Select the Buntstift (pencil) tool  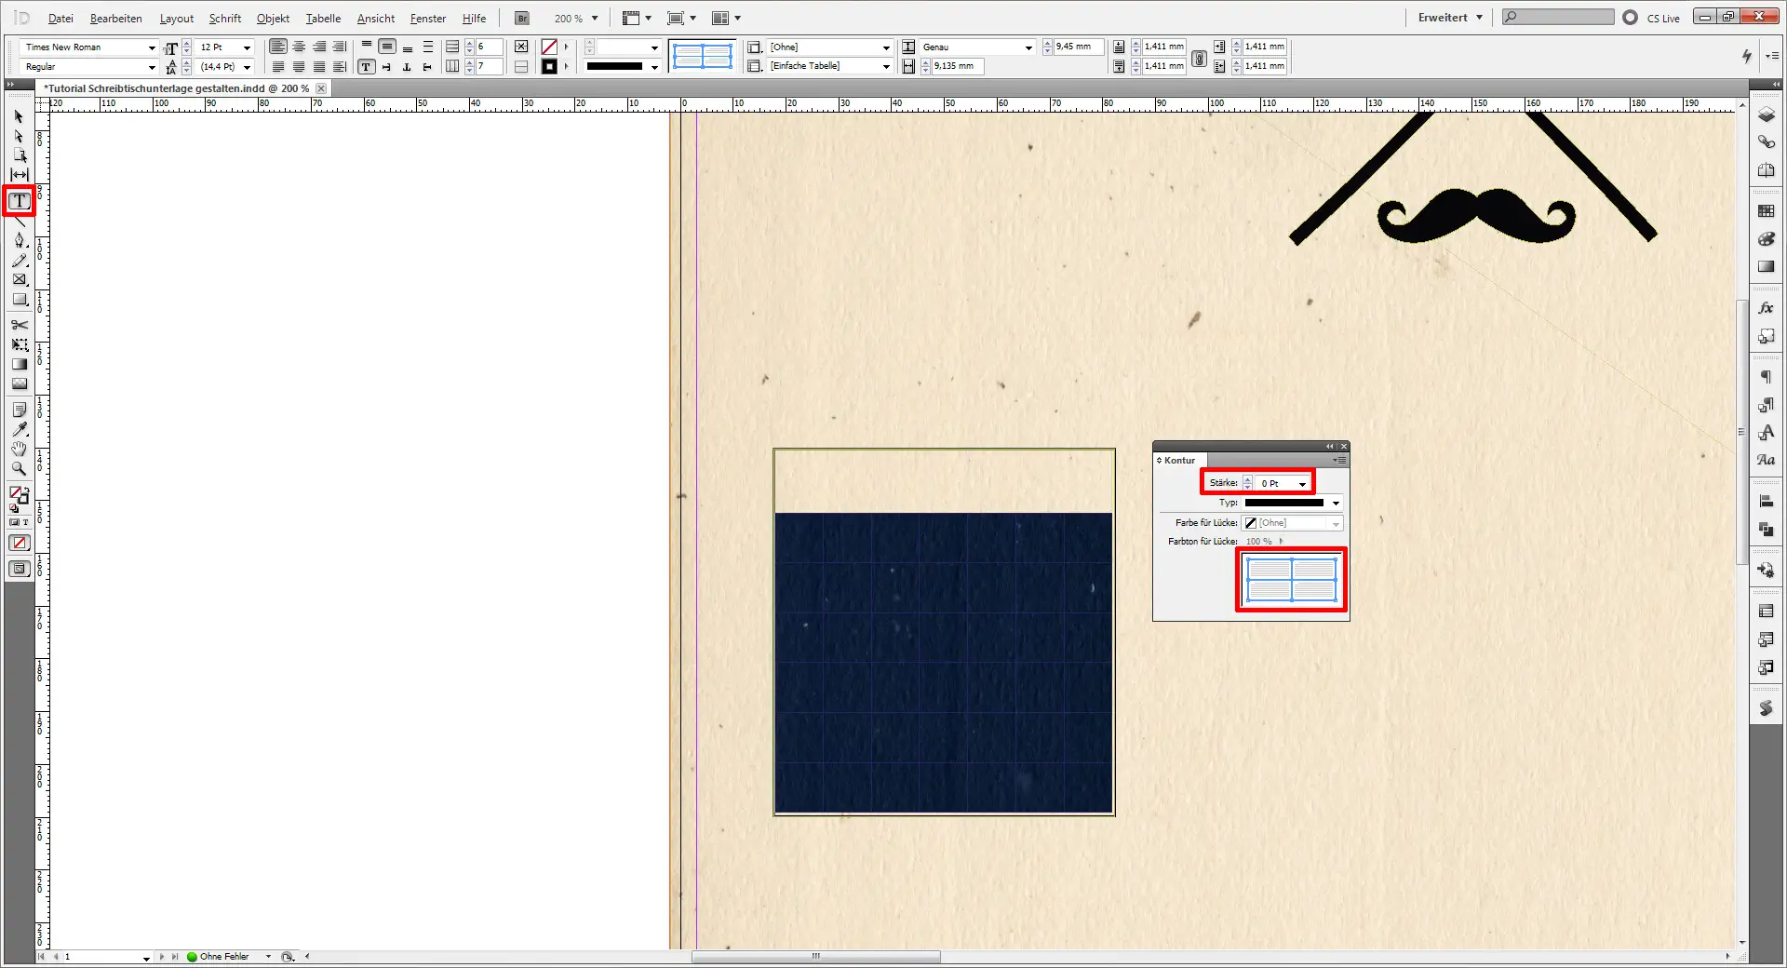(x=19, y=261)
